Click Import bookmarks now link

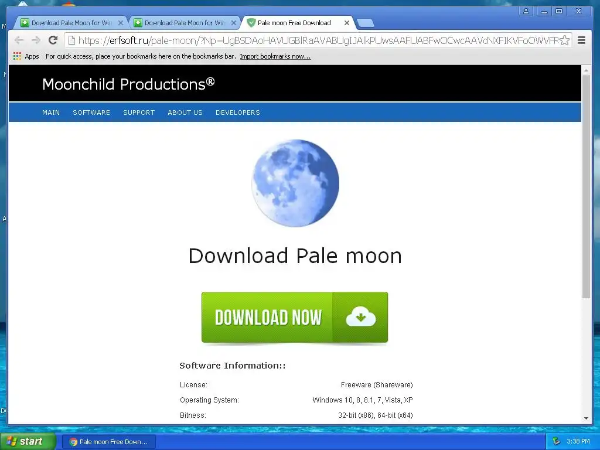(275, 56)
